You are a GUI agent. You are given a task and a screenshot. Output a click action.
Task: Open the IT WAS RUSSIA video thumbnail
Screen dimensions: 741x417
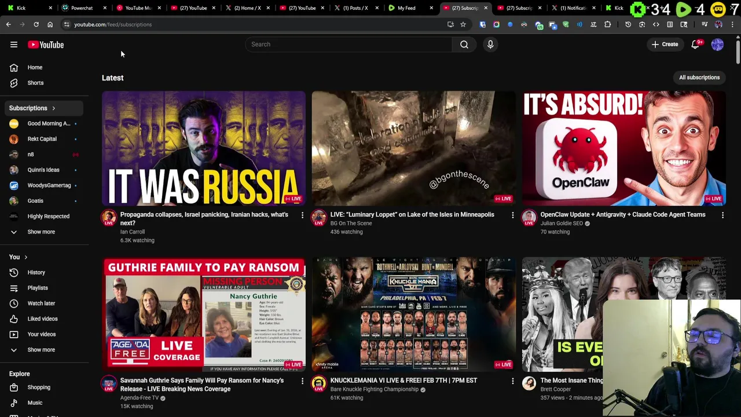(204, 148)
